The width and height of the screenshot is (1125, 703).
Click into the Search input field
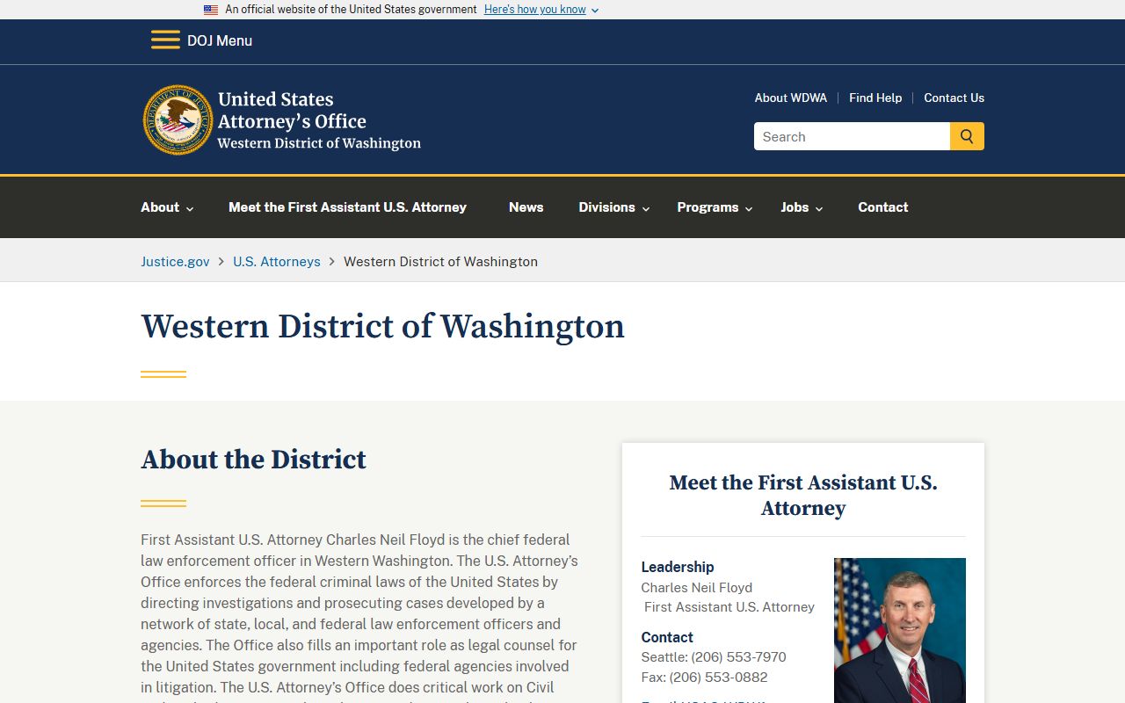tap(852, 136)
